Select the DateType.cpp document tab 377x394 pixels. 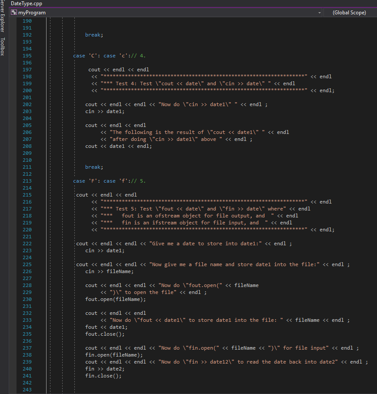[26, 3]
